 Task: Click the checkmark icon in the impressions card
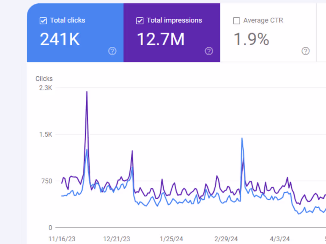tap(140, 20)
